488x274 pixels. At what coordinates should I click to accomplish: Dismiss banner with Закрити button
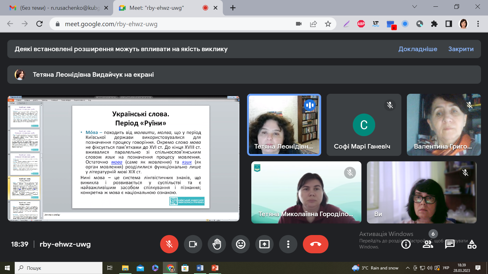[x=461, y=49]
